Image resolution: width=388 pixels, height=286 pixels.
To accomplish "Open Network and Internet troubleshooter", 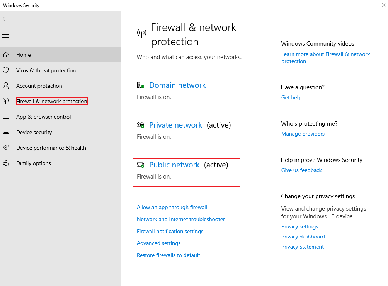I will pyautogui.click(x=181, y=219).
